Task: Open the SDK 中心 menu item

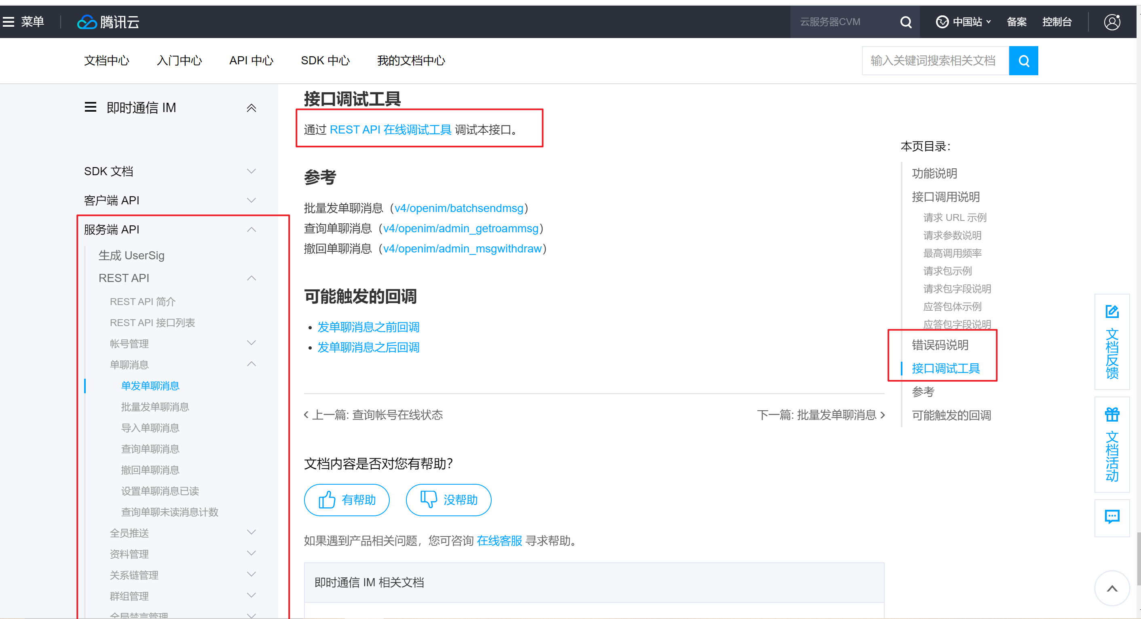Action: 325,60
